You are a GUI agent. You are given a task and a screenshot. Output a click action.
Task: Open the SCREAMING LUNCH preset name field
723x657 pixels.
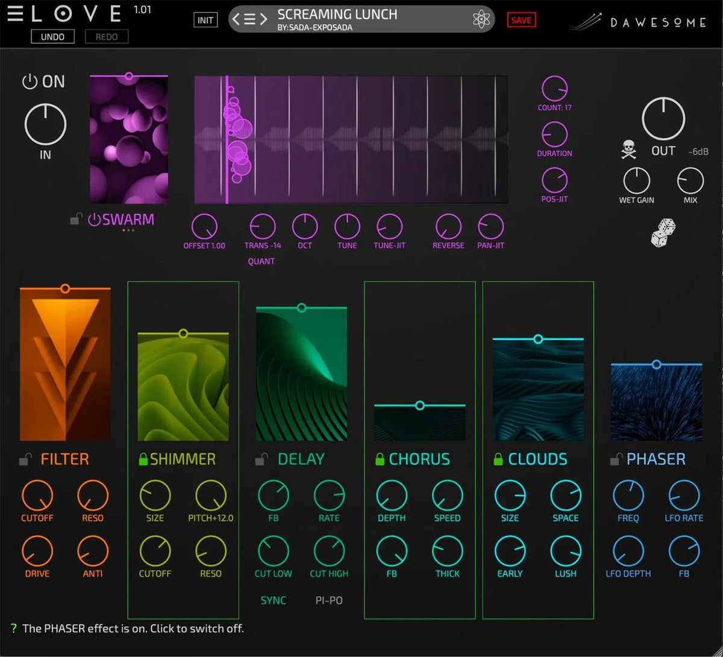(337, 14)
